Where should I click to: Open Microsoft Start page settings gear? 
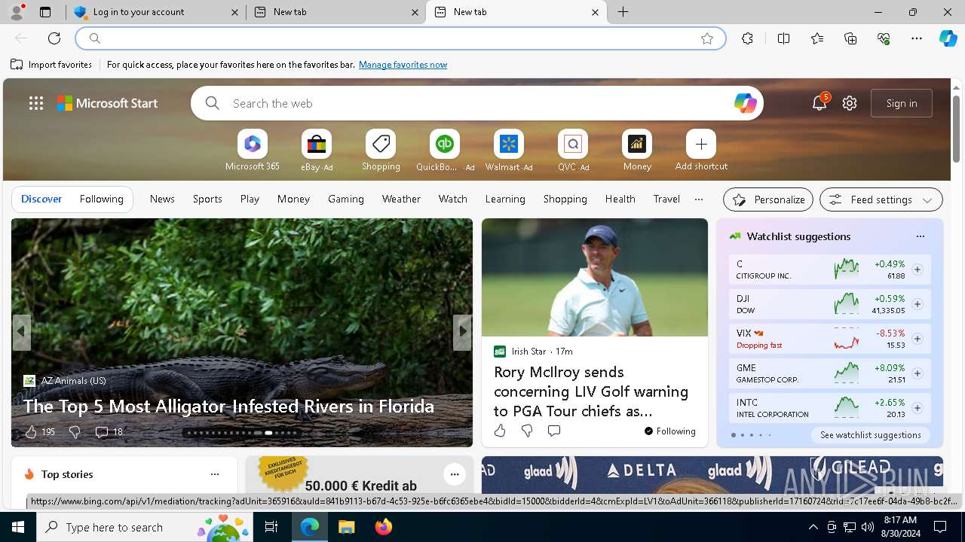(850, 103)
